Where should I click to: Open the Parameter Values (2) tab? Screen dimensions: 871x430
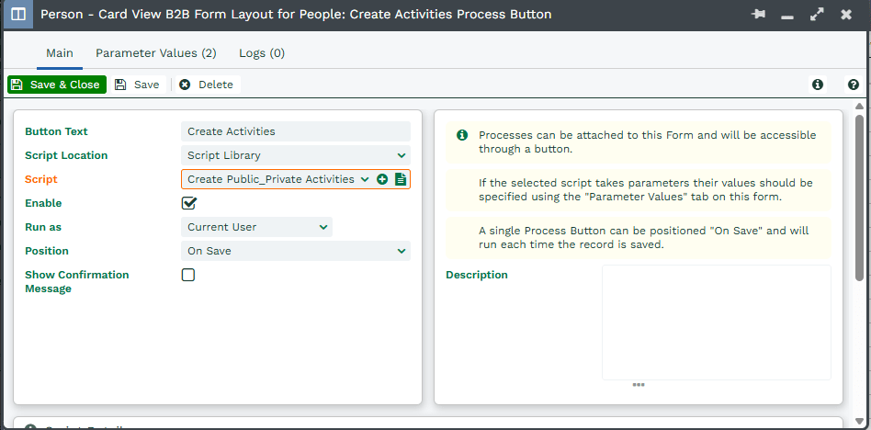tap(156, 53)
